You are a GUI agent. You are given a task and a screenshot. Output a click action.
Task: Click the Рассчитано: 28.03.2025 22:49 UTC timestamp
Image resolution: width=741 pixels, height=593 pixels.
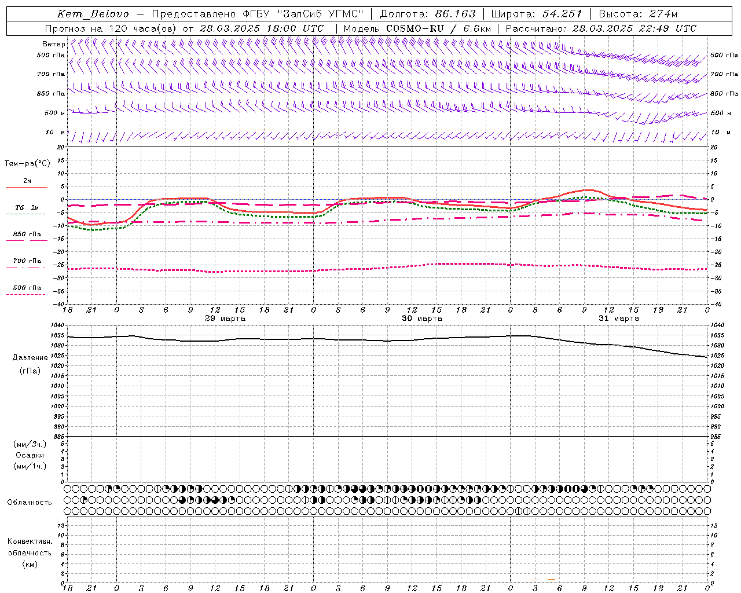click(601, 28)
